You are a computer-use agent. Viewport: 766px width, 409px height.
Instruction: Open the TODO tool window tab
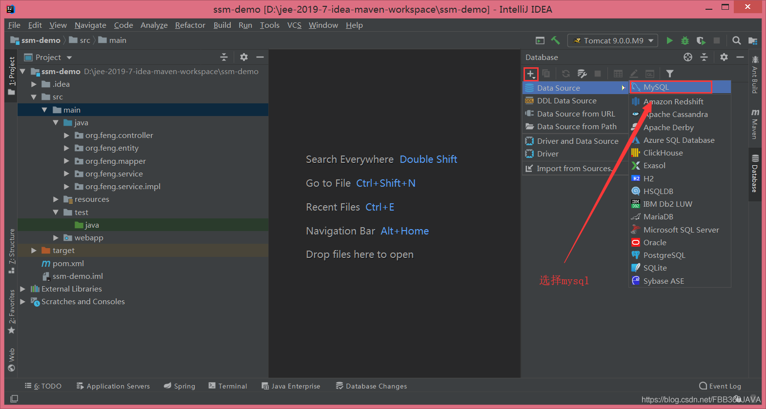pyautogui.click(x=43, y=386)
